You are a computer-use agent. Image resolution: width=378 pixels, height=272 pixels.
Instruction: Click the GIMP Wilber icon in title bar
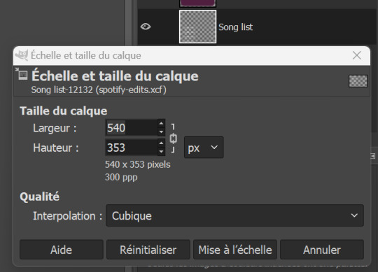22,55
